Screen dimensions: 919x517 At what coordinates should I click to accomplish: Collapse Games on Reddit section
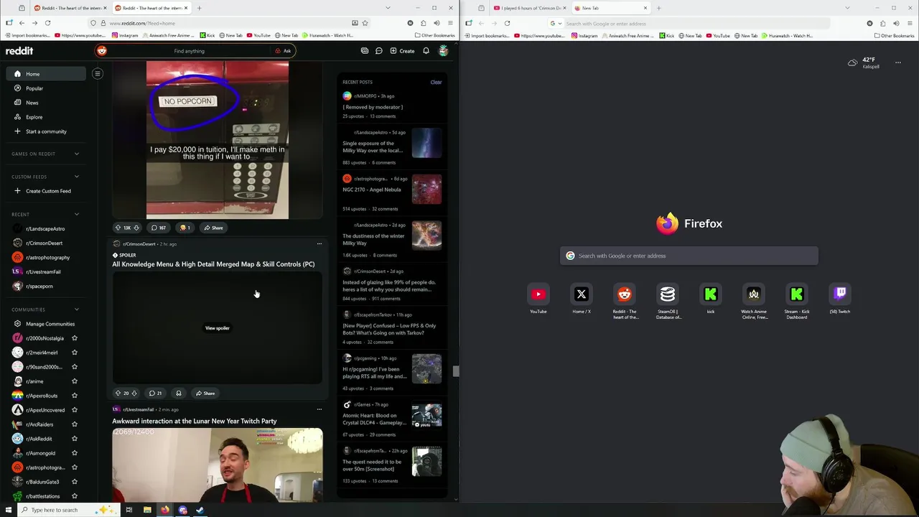[x=77, y=154]
